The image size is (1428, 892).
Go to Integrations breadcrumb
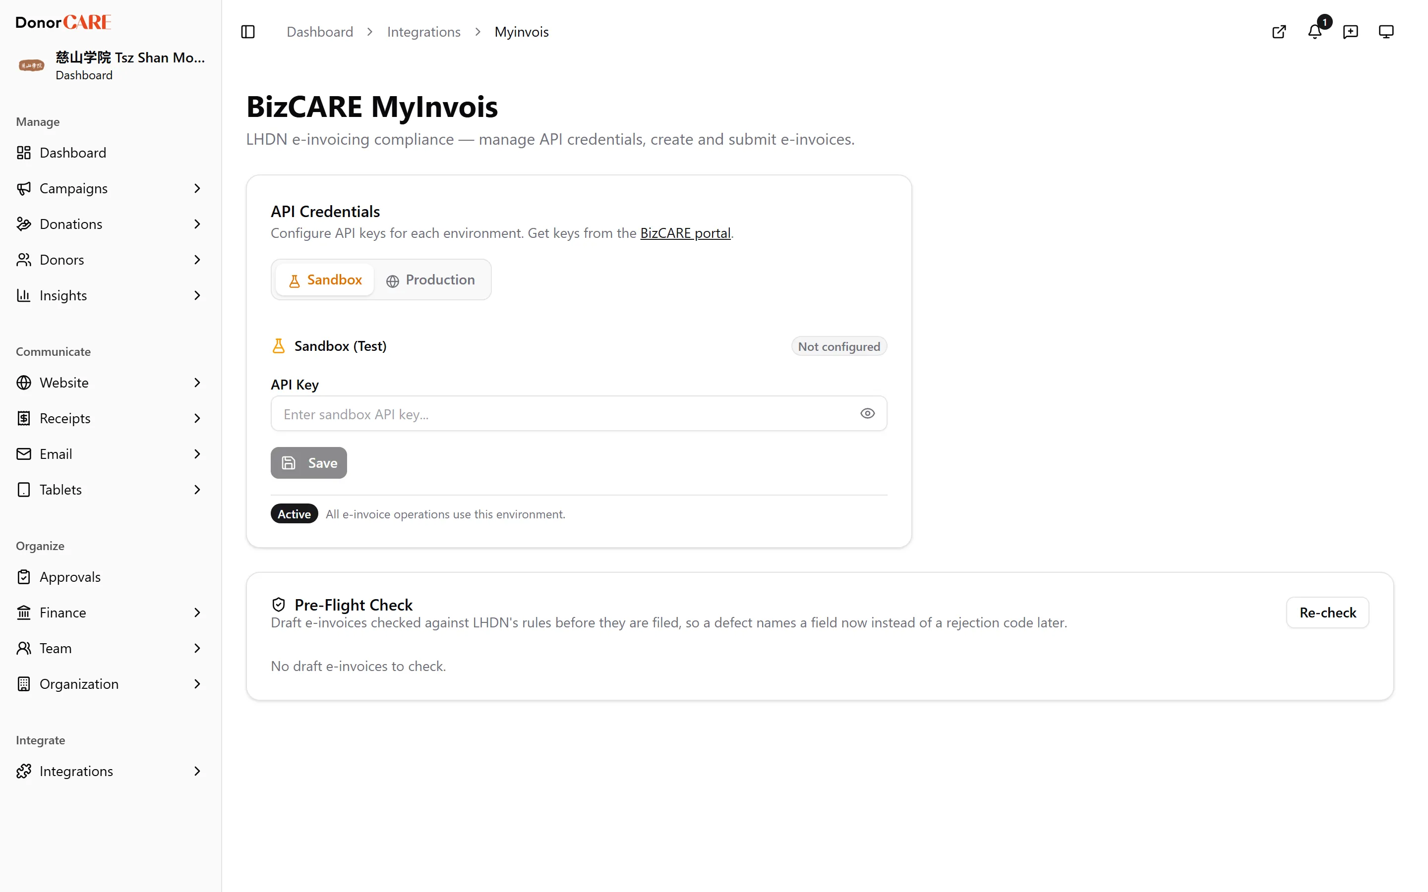tap(423, 32)
